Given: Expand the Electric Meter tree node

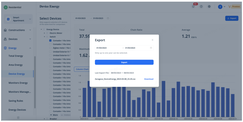Looking at the screenshot, I should click(44, 33).
